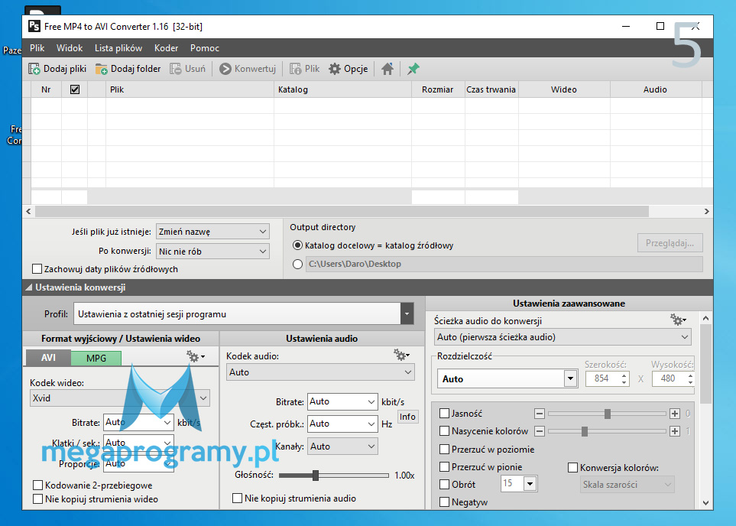Open the Plik menu
This screenshot has height=526, width=736.
tap(37, 48)
